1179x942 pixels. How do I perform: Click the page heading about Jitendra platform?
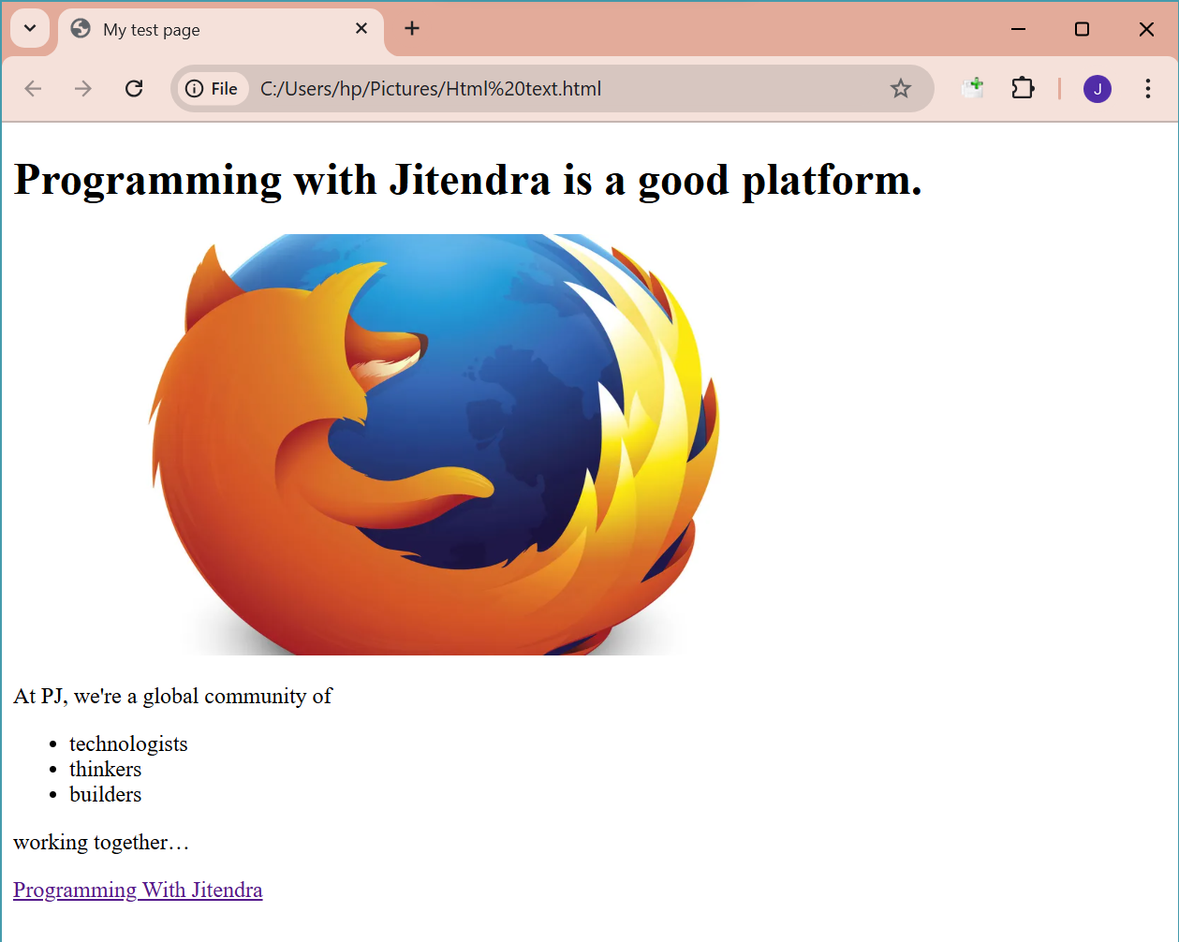pos(468,179)
